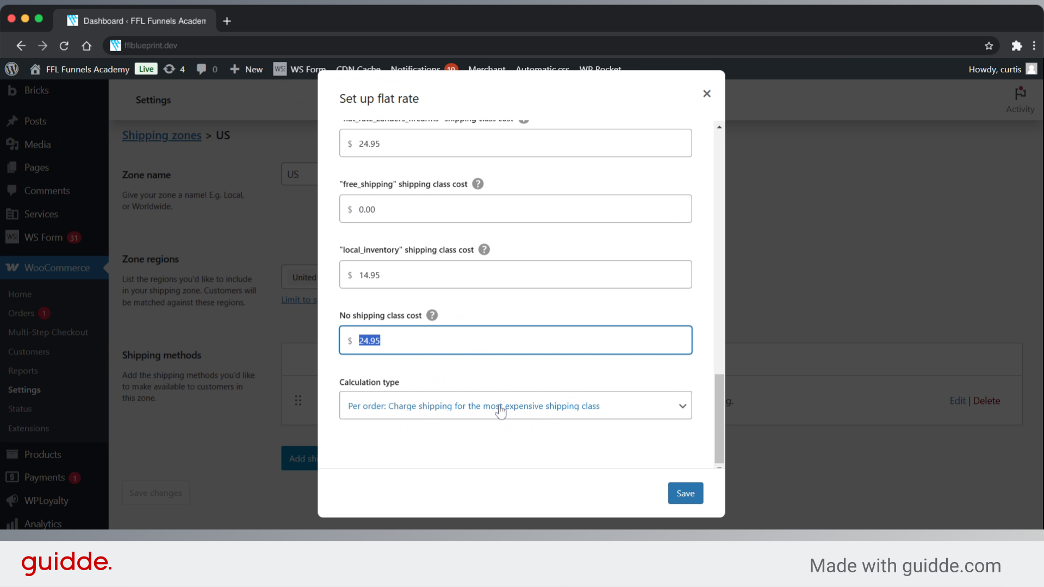
Task: Click the browser forward arrow
Action: pyautogui.click(x=42, y=46)
